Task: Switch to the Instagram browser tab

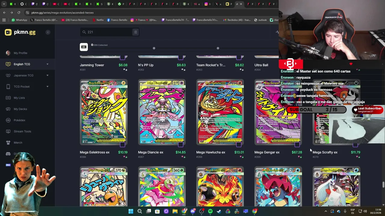Action: 208,4
